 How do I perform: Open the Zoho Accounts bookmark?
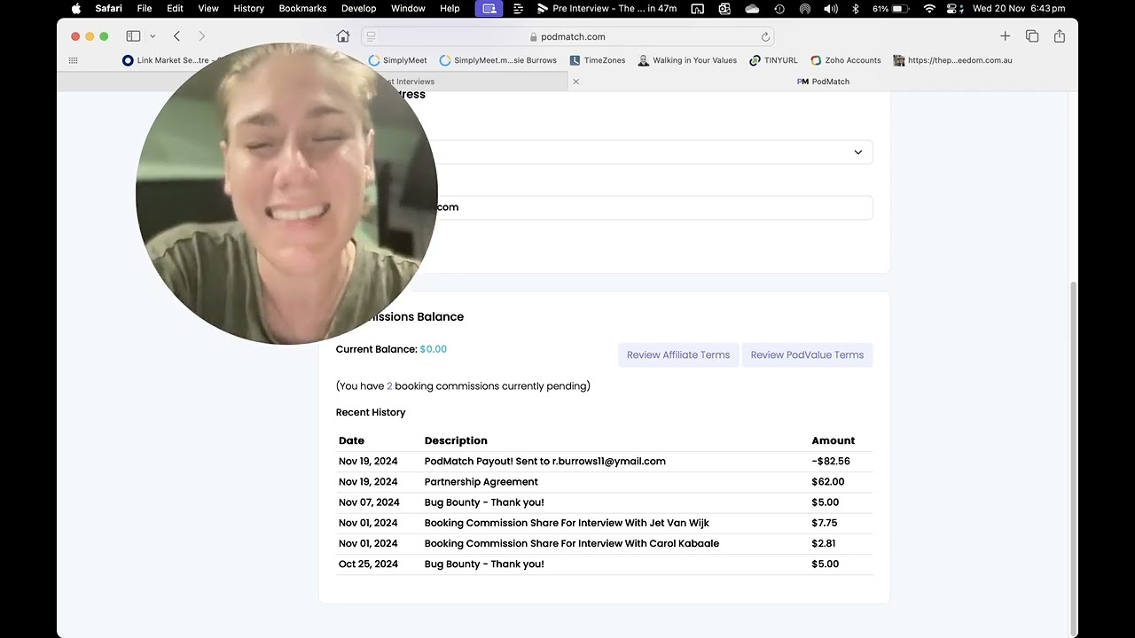[846, 60]
